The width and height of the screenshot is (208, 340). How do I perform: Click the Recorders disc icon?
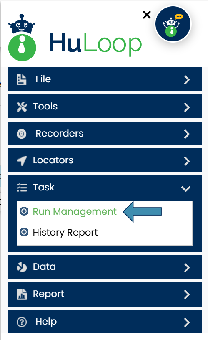[21, 134]
